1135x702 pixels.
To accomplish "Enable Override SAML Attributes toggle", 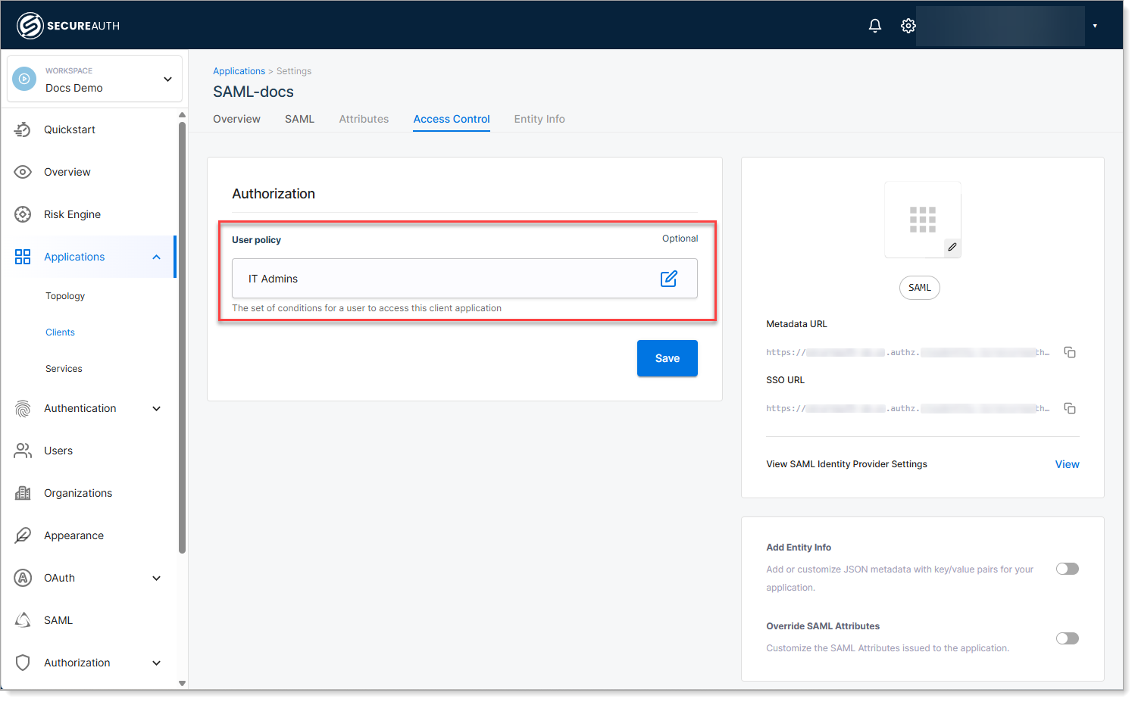I will coord(1068,638).
